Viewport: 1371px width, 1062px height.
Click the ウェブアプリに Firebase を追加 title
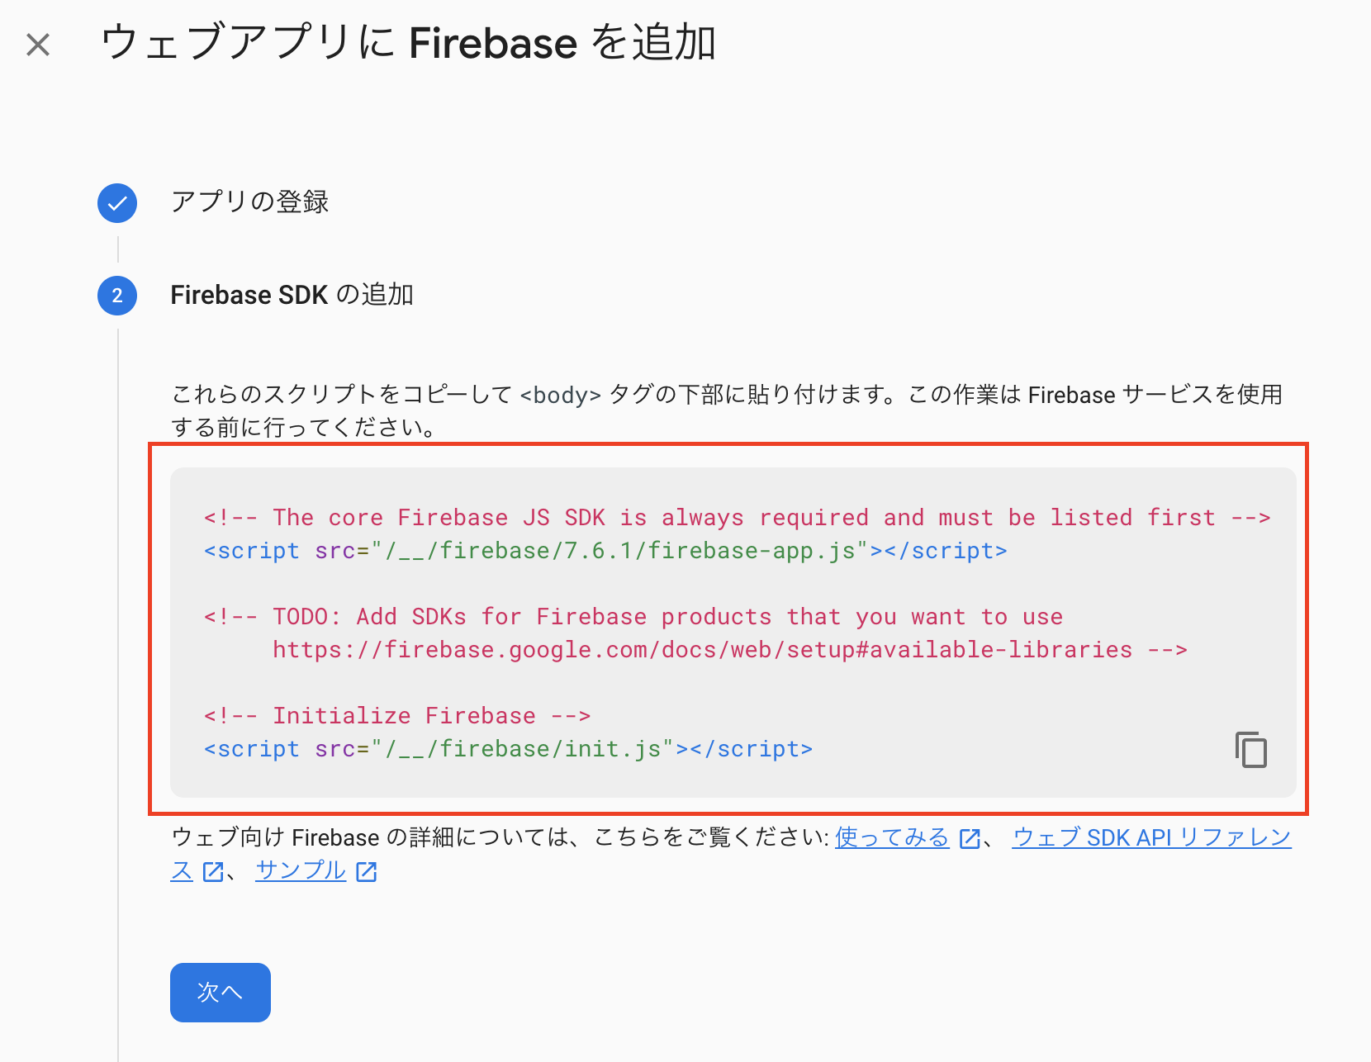(x=408, y=43)
